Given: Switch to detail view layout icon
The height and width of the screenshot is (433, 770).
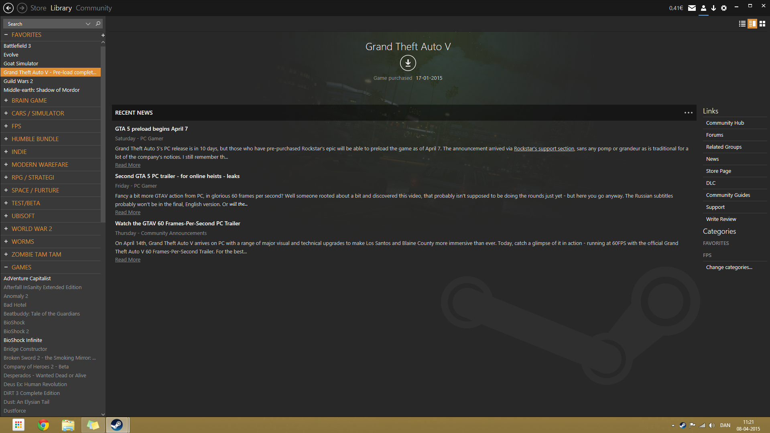Looking at the screenshot, I should coord(752,24).
